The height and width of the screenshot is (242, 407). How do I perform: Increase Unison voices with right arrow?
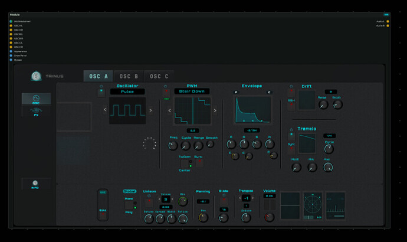click(172, 200)
